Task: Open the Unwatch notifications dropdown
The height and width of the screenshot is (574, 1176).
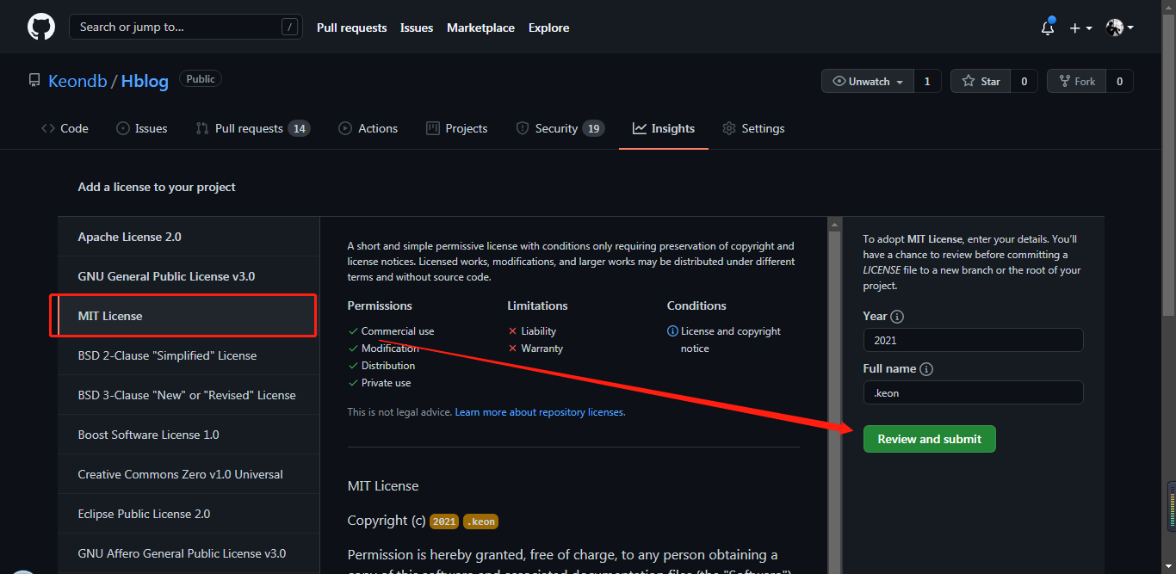Action: point(868,82)
